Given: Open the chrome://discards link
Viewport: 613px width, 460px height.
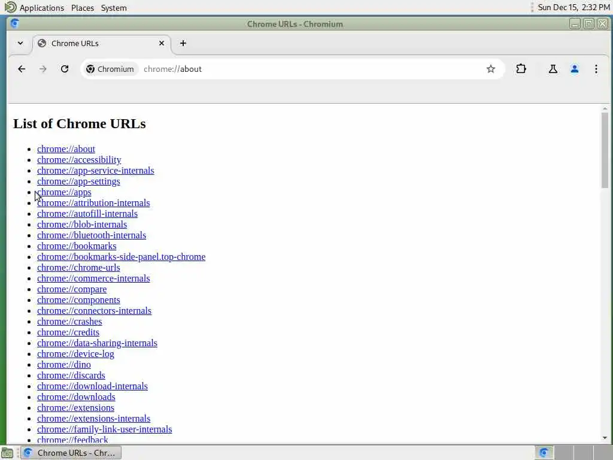Looking at the screenshot, I should [71, 375].
